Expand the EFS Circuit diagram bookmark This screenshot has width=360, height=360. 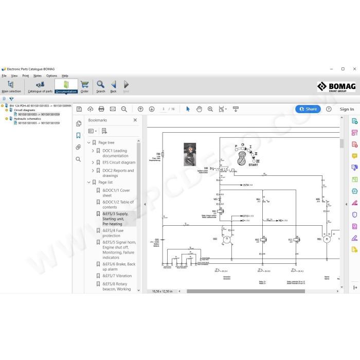93,163
